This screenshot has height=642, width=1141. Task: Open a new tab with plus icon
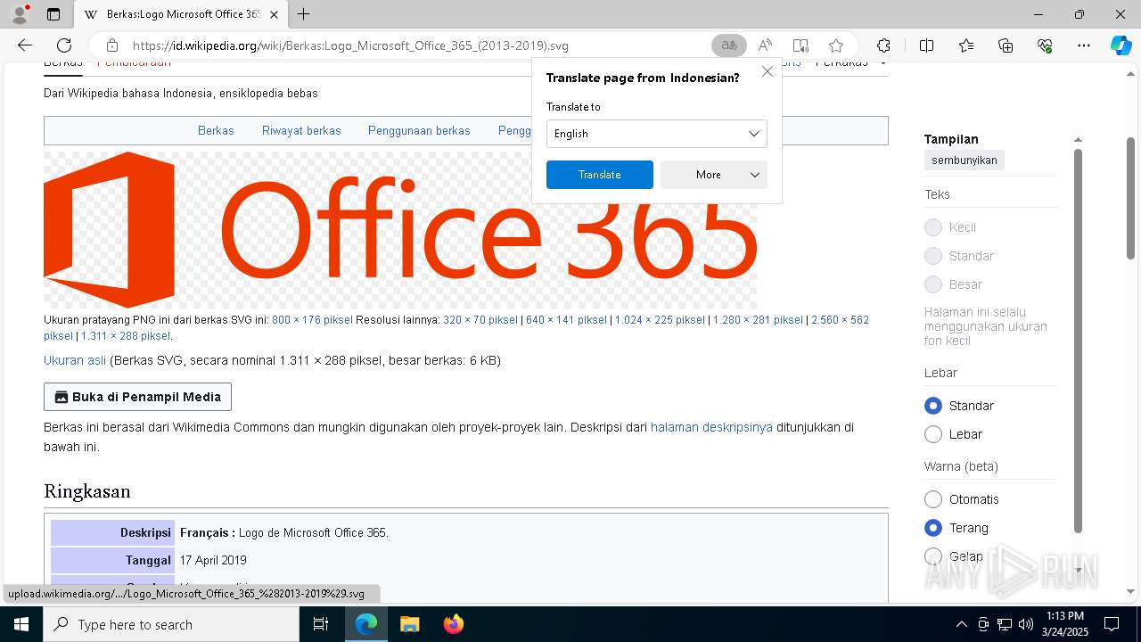coord(304,14)
